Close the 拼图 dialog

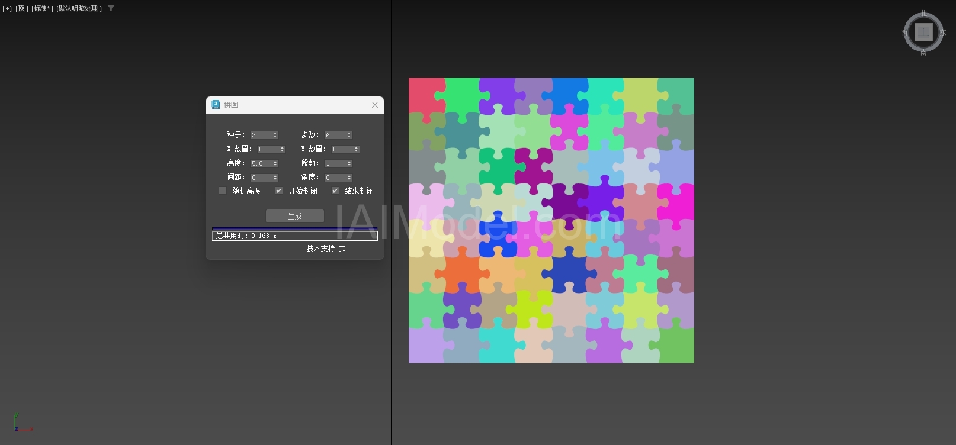(x=375, y=105)
